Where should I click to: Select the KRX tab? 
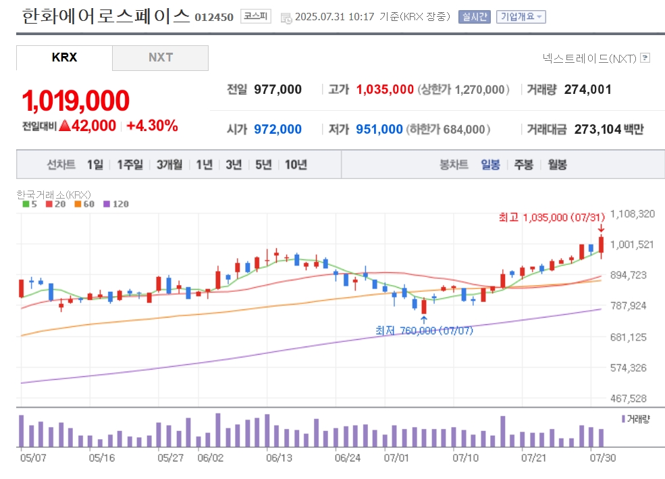[64, 57]
